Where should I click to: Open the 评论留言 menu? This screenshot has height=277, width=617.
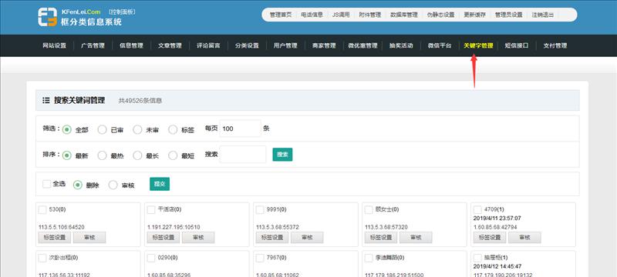click(208, 45)
